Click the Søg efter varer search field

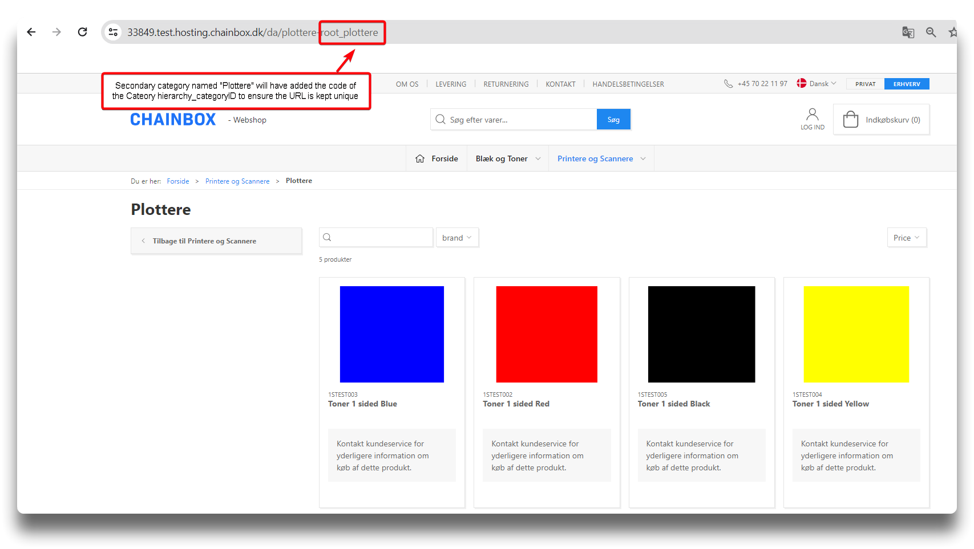coord(519,120)
